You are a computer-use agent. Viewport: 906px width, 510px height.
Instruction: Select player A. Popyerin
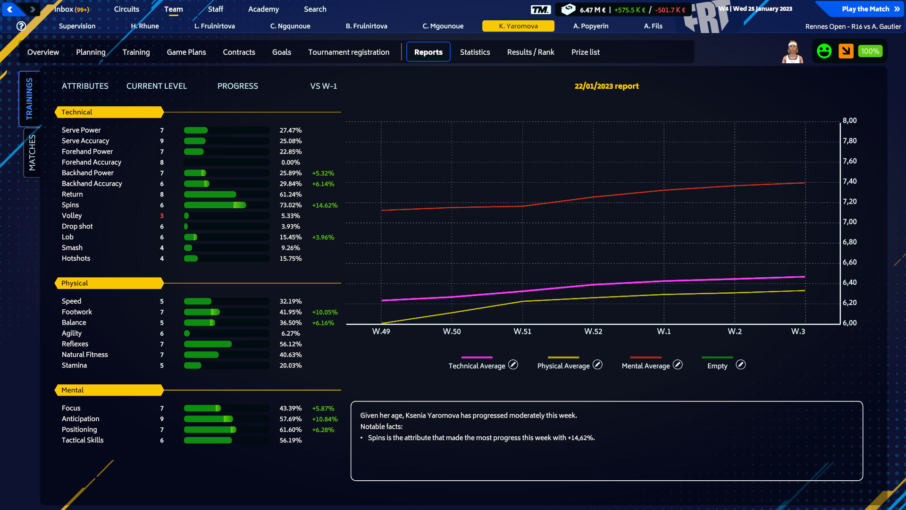click(x=591, y=26)
